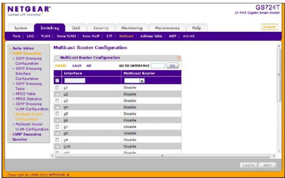Open the orange help question-mark icon
285x178 pixels.
(x=178, y=58)
